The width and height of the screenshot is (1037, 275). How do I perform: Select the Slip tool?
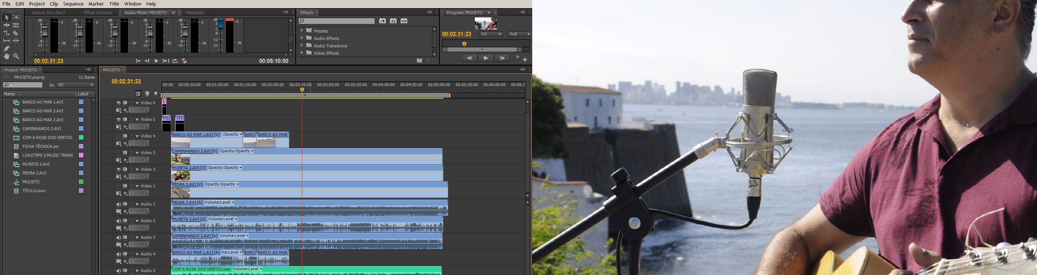pyautogui.click(x=7, y=41)
